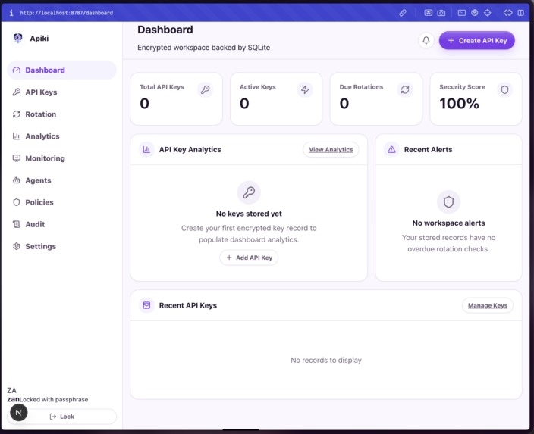Click the Create API Key button

[x=477, y=40]
